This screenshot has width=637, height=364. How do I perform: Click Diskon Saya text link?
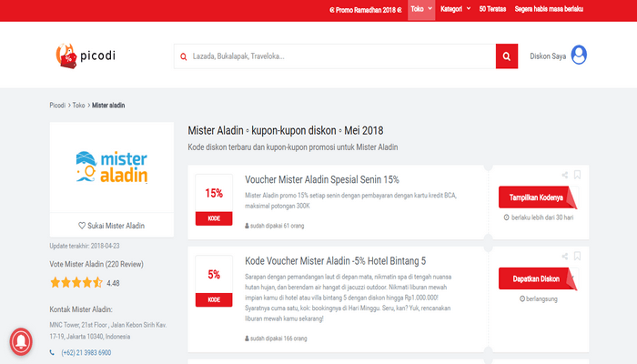548,56
